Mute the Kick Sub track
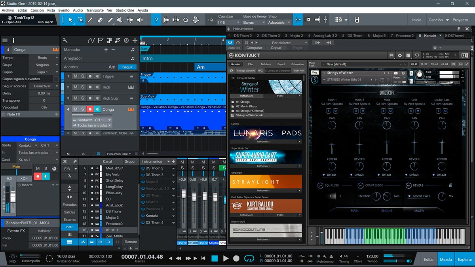 click(x=75, y=98)
